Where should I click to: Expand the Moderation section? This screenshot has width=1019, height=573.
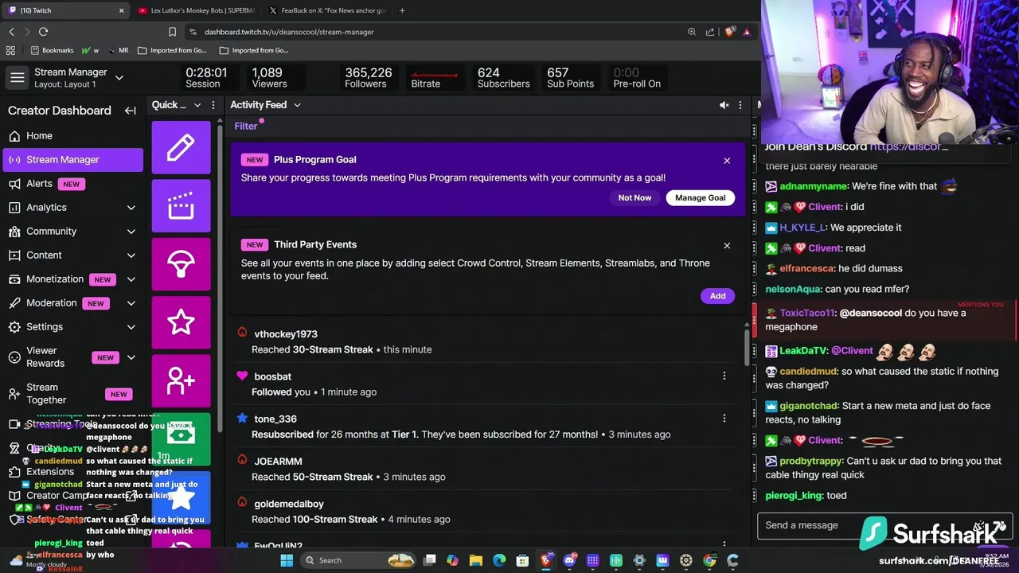tap(131, 303)
